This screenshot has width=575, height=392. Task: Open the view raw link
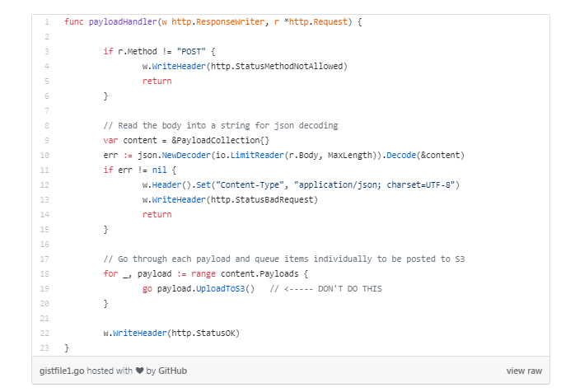(524, 371)
